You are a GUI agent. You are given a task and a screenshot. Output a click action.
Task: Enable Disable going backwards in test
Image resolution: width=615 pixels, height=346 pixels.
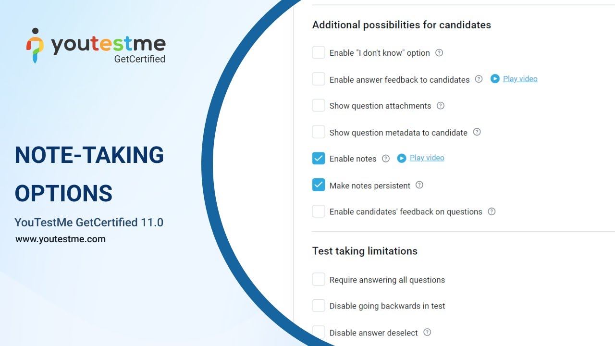coord(319,306)
